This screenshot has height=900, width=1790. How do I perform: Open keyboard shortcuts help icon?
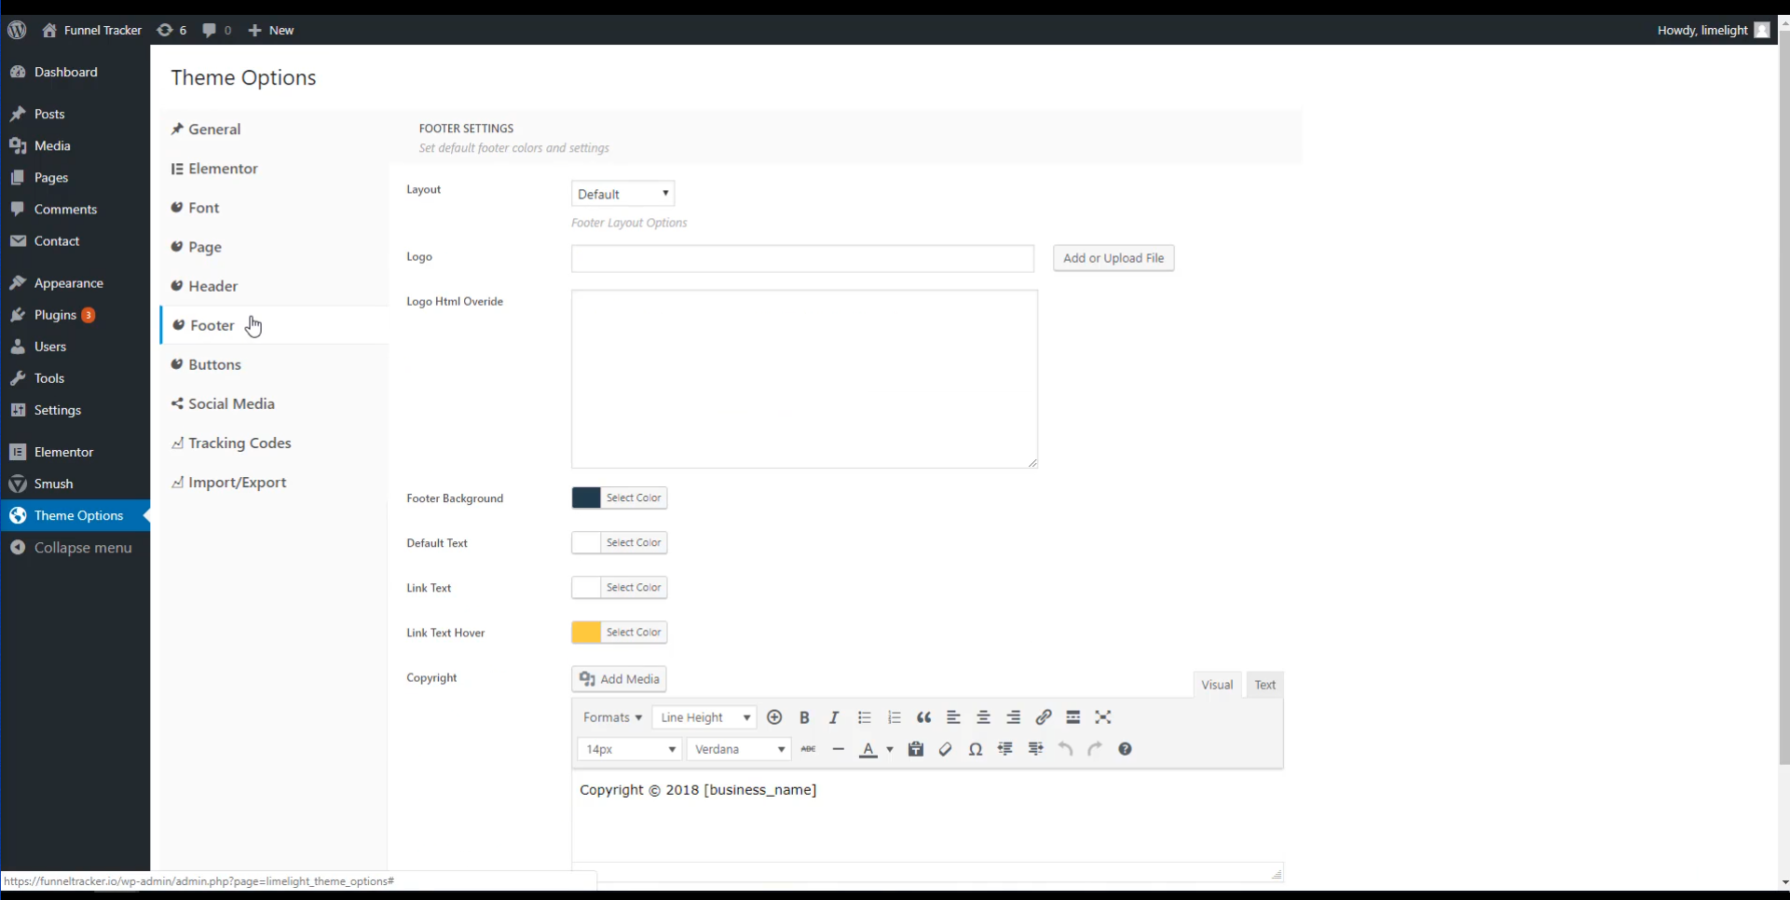tap(1125, 749)
